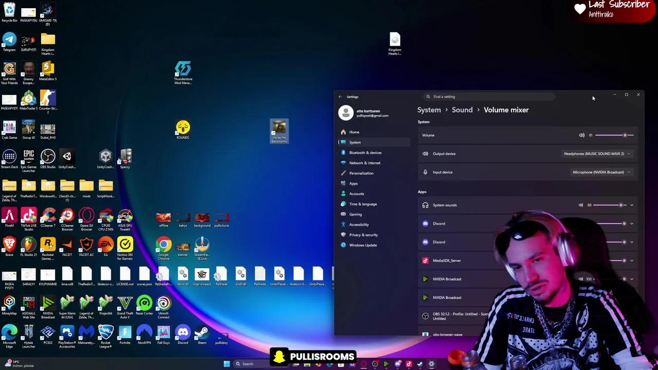Image resolution: width=658 pixels, height=370 pixels.
Task: Select Personalization in Settings sidebar
Action: [x=374, y=173]
